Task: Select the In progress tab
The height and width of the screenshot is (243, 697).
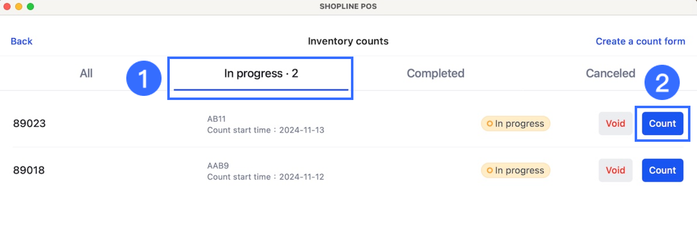Action: tap(261, 74)
